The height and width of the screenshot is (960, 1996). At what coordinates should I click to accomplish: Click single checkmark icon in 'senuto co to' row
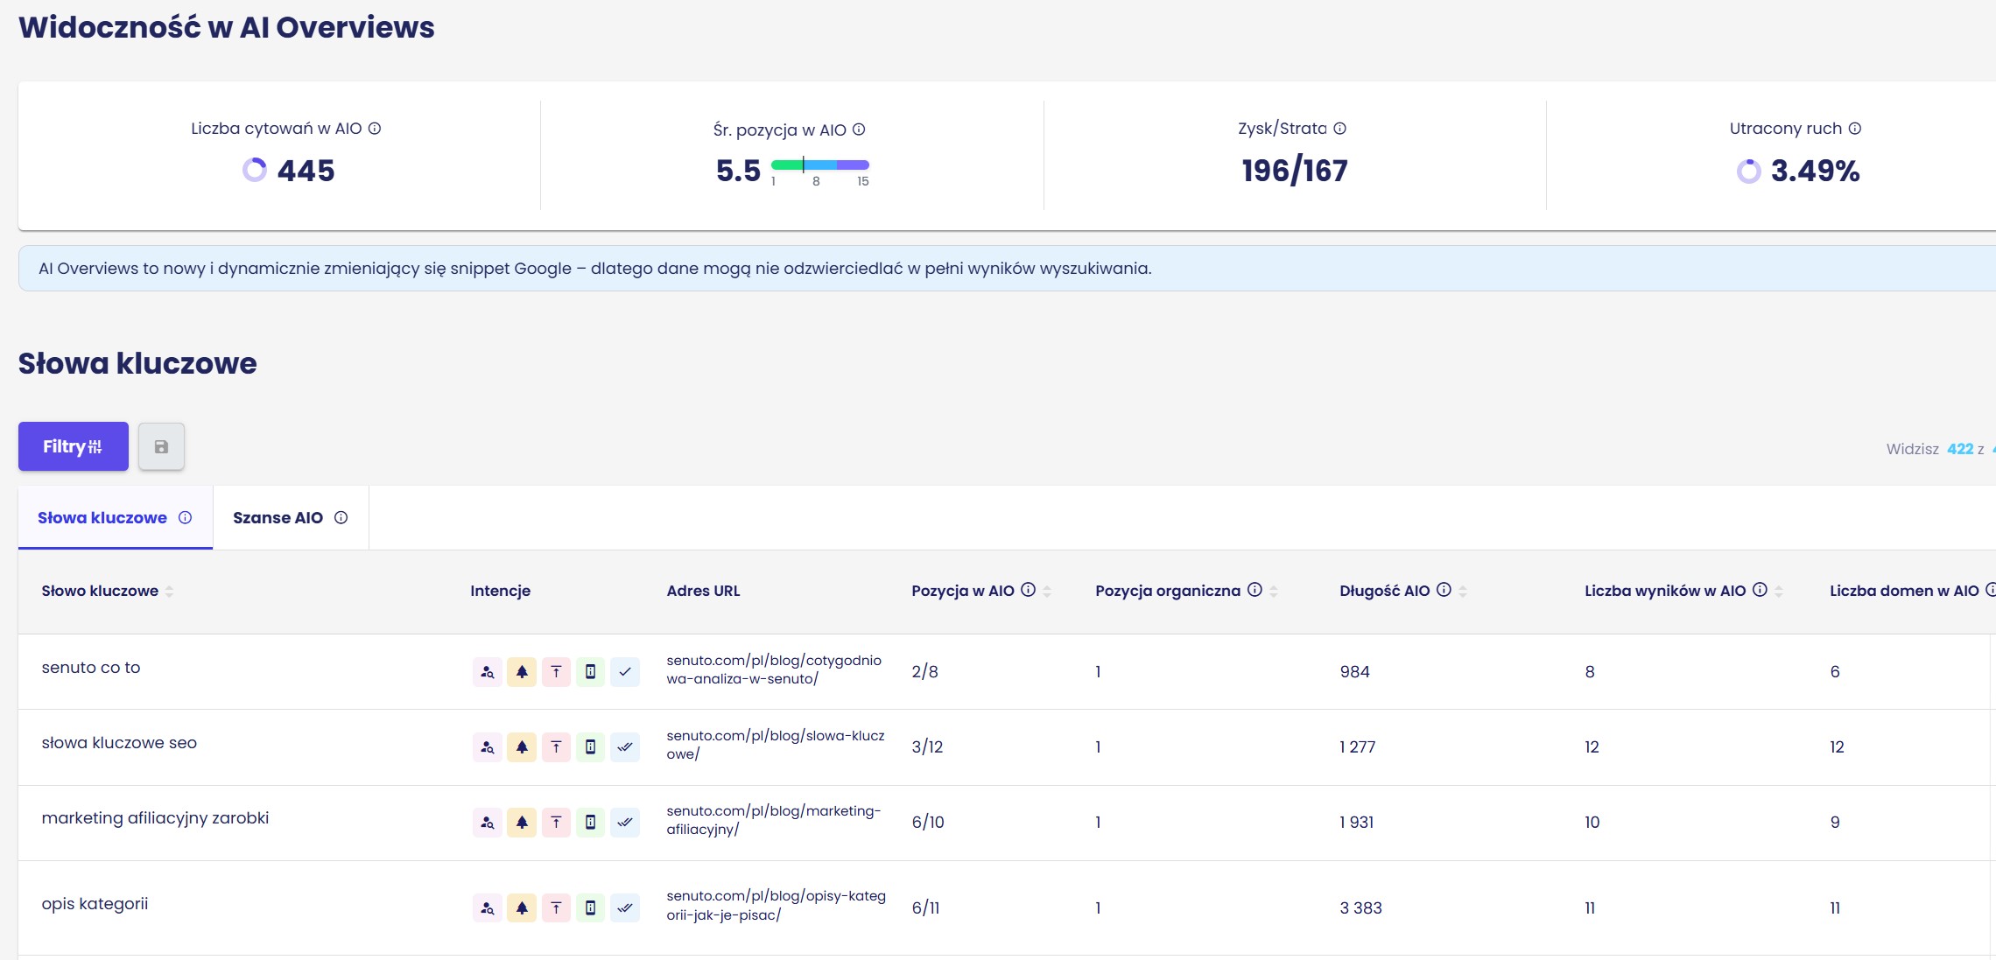point(625,672)
